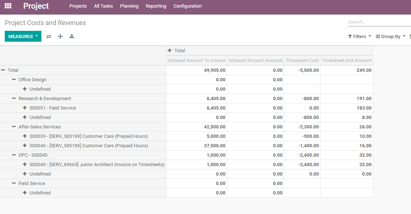
Task: Click the -2,300.00 timesheet cost cell
Action: pos(302,127)
